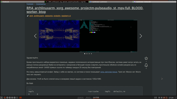Show the previous screenshot in the gallery
The height and width of the screenshot is (99, 177).
tap(35, 36)
